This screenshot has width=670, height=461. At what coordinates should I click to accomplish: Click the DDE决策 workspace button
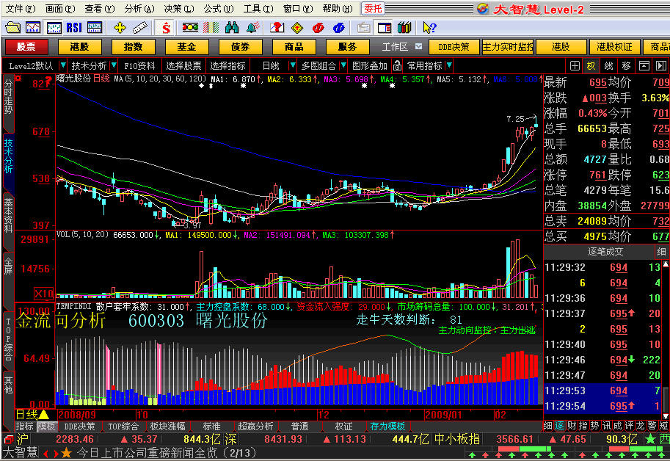click(454, 46)
